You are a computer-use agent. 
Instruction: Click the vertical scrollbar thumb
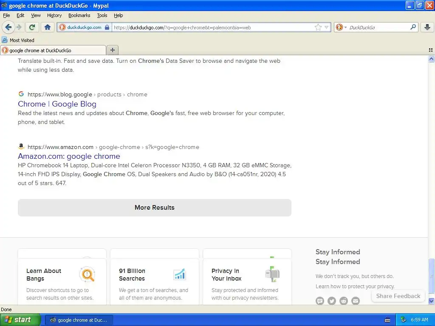pos(431,275)
